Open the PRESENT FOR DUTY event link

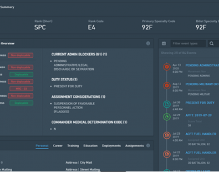[x=200, y=103]
